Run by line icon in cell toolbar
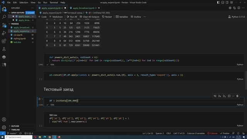Viewport: 247px width, 139px height. point(215,96)
